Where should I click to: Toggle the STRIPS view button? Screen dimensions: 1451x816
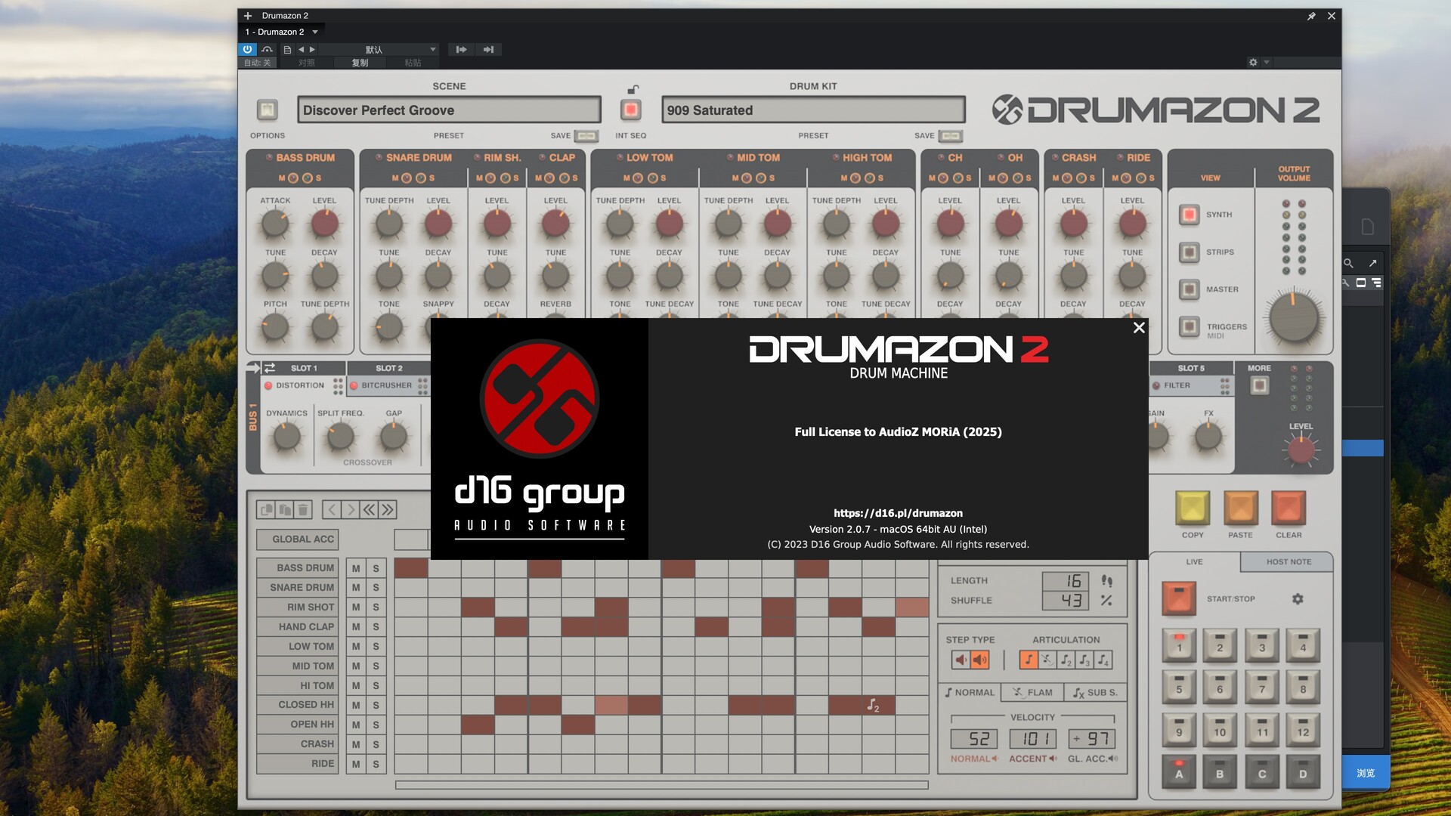click(1189, 252)
